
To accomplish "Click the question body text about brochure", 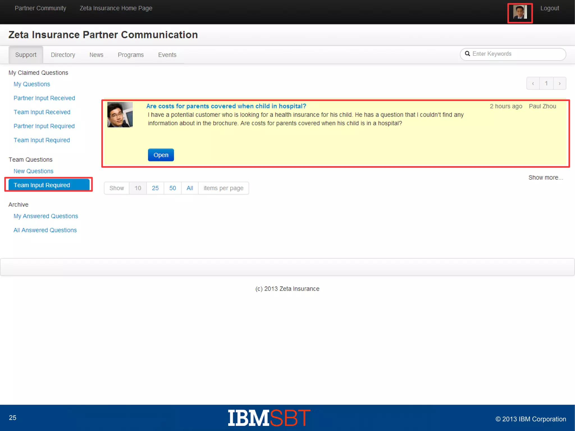I will (305, 119).
